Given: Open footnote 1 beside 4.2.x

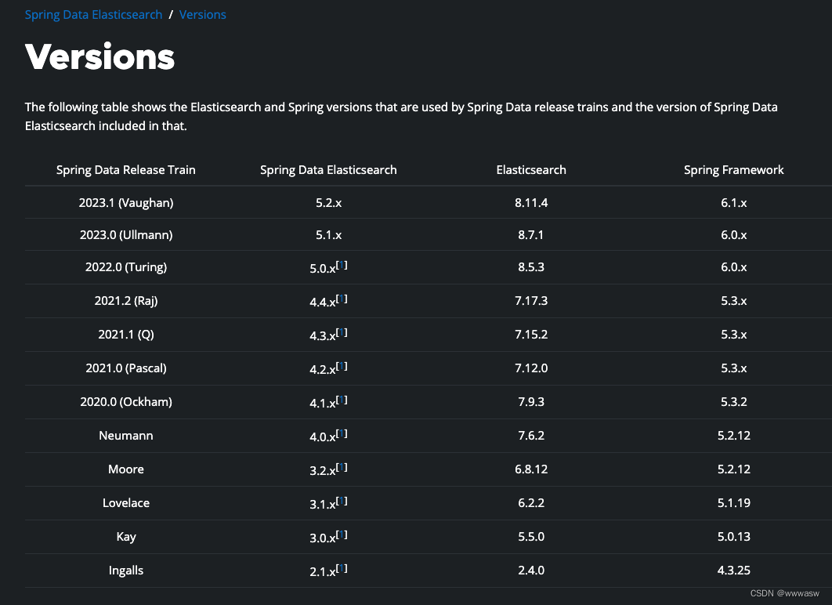Looking at the screenshot, I should 342,366.
